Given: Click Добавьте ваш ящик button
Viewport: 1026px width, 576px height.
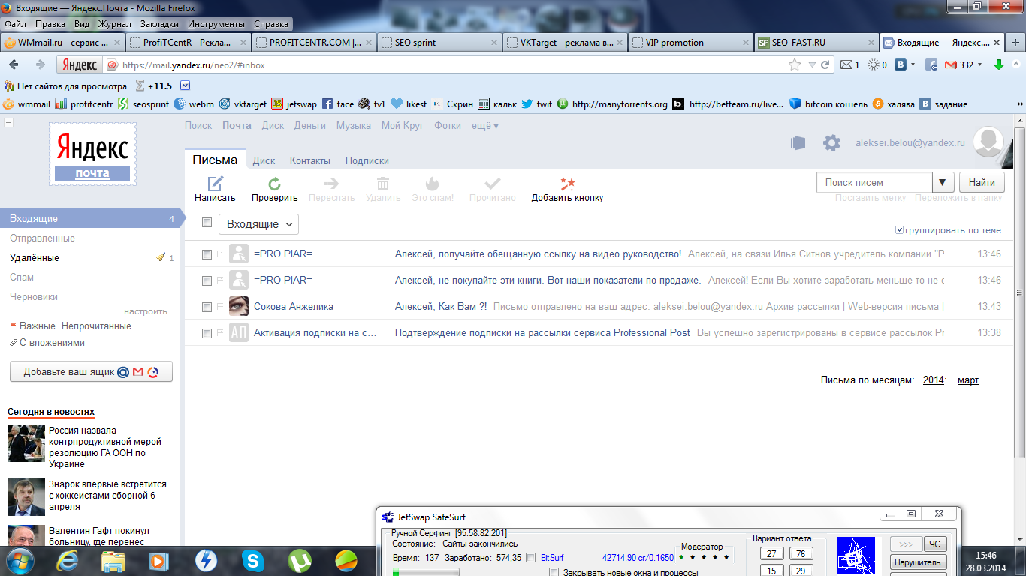Looking at the screenshot, I should point(91,372).
